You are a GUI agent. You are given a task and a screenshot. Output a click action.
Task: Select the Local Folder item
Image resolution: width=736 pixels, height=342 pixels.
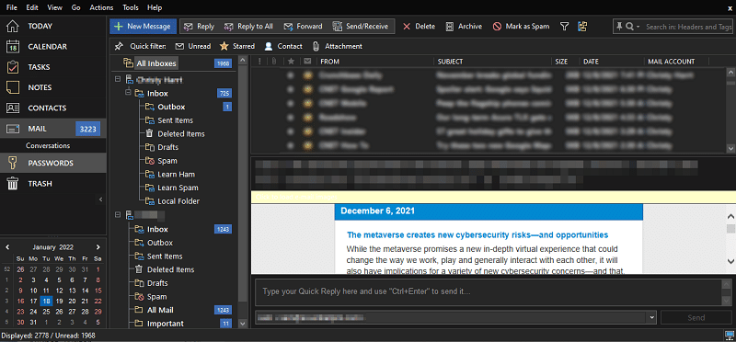pyautogui.click(x=178, y=201)
